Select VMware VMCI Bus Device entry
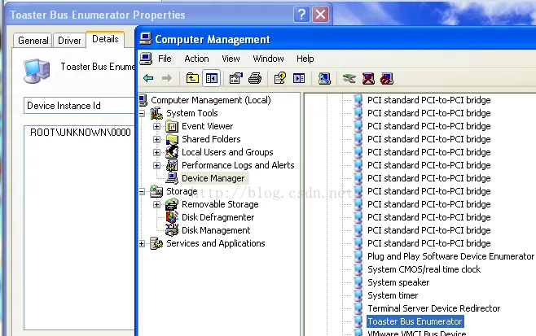The width and height of the screenshot is (536, 336). point(416,333)
